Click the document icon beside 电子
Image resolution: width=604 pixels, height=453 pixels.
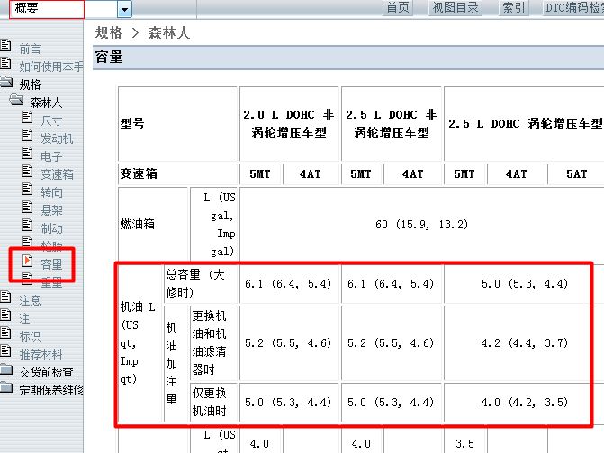[x=27, y=154]
